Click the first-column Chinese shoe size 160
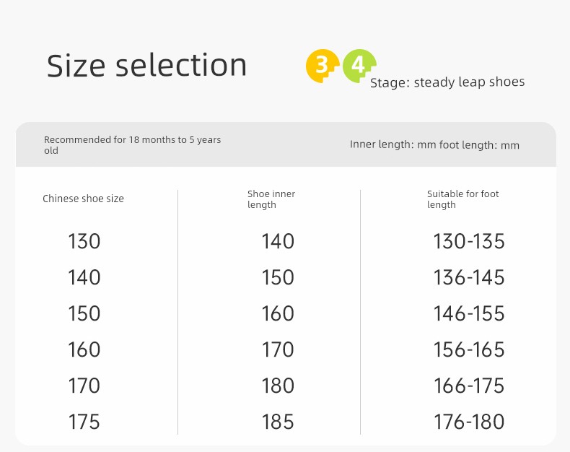 (x=84, y=349)
